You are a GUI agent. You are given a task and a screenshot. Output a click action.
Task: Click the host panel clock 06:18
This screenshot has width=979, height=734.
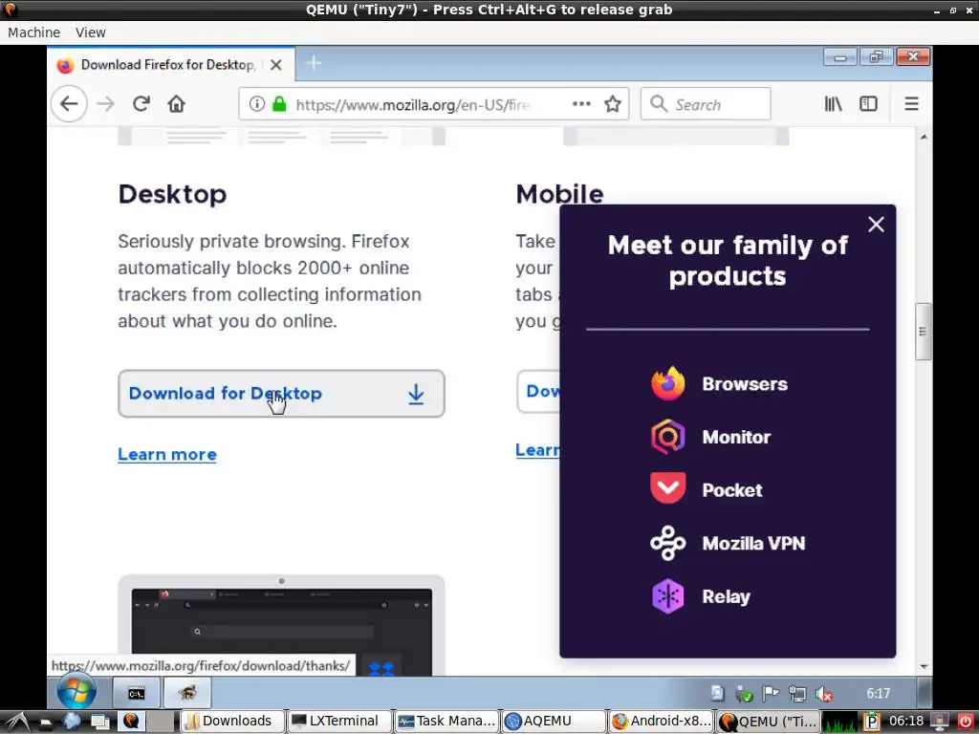[x=906, y=722]
